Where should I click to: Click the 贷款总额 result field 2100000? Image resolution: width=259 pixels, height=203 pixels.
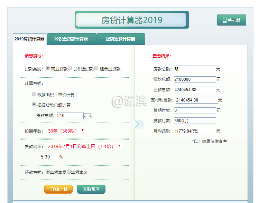coord(195,79)
